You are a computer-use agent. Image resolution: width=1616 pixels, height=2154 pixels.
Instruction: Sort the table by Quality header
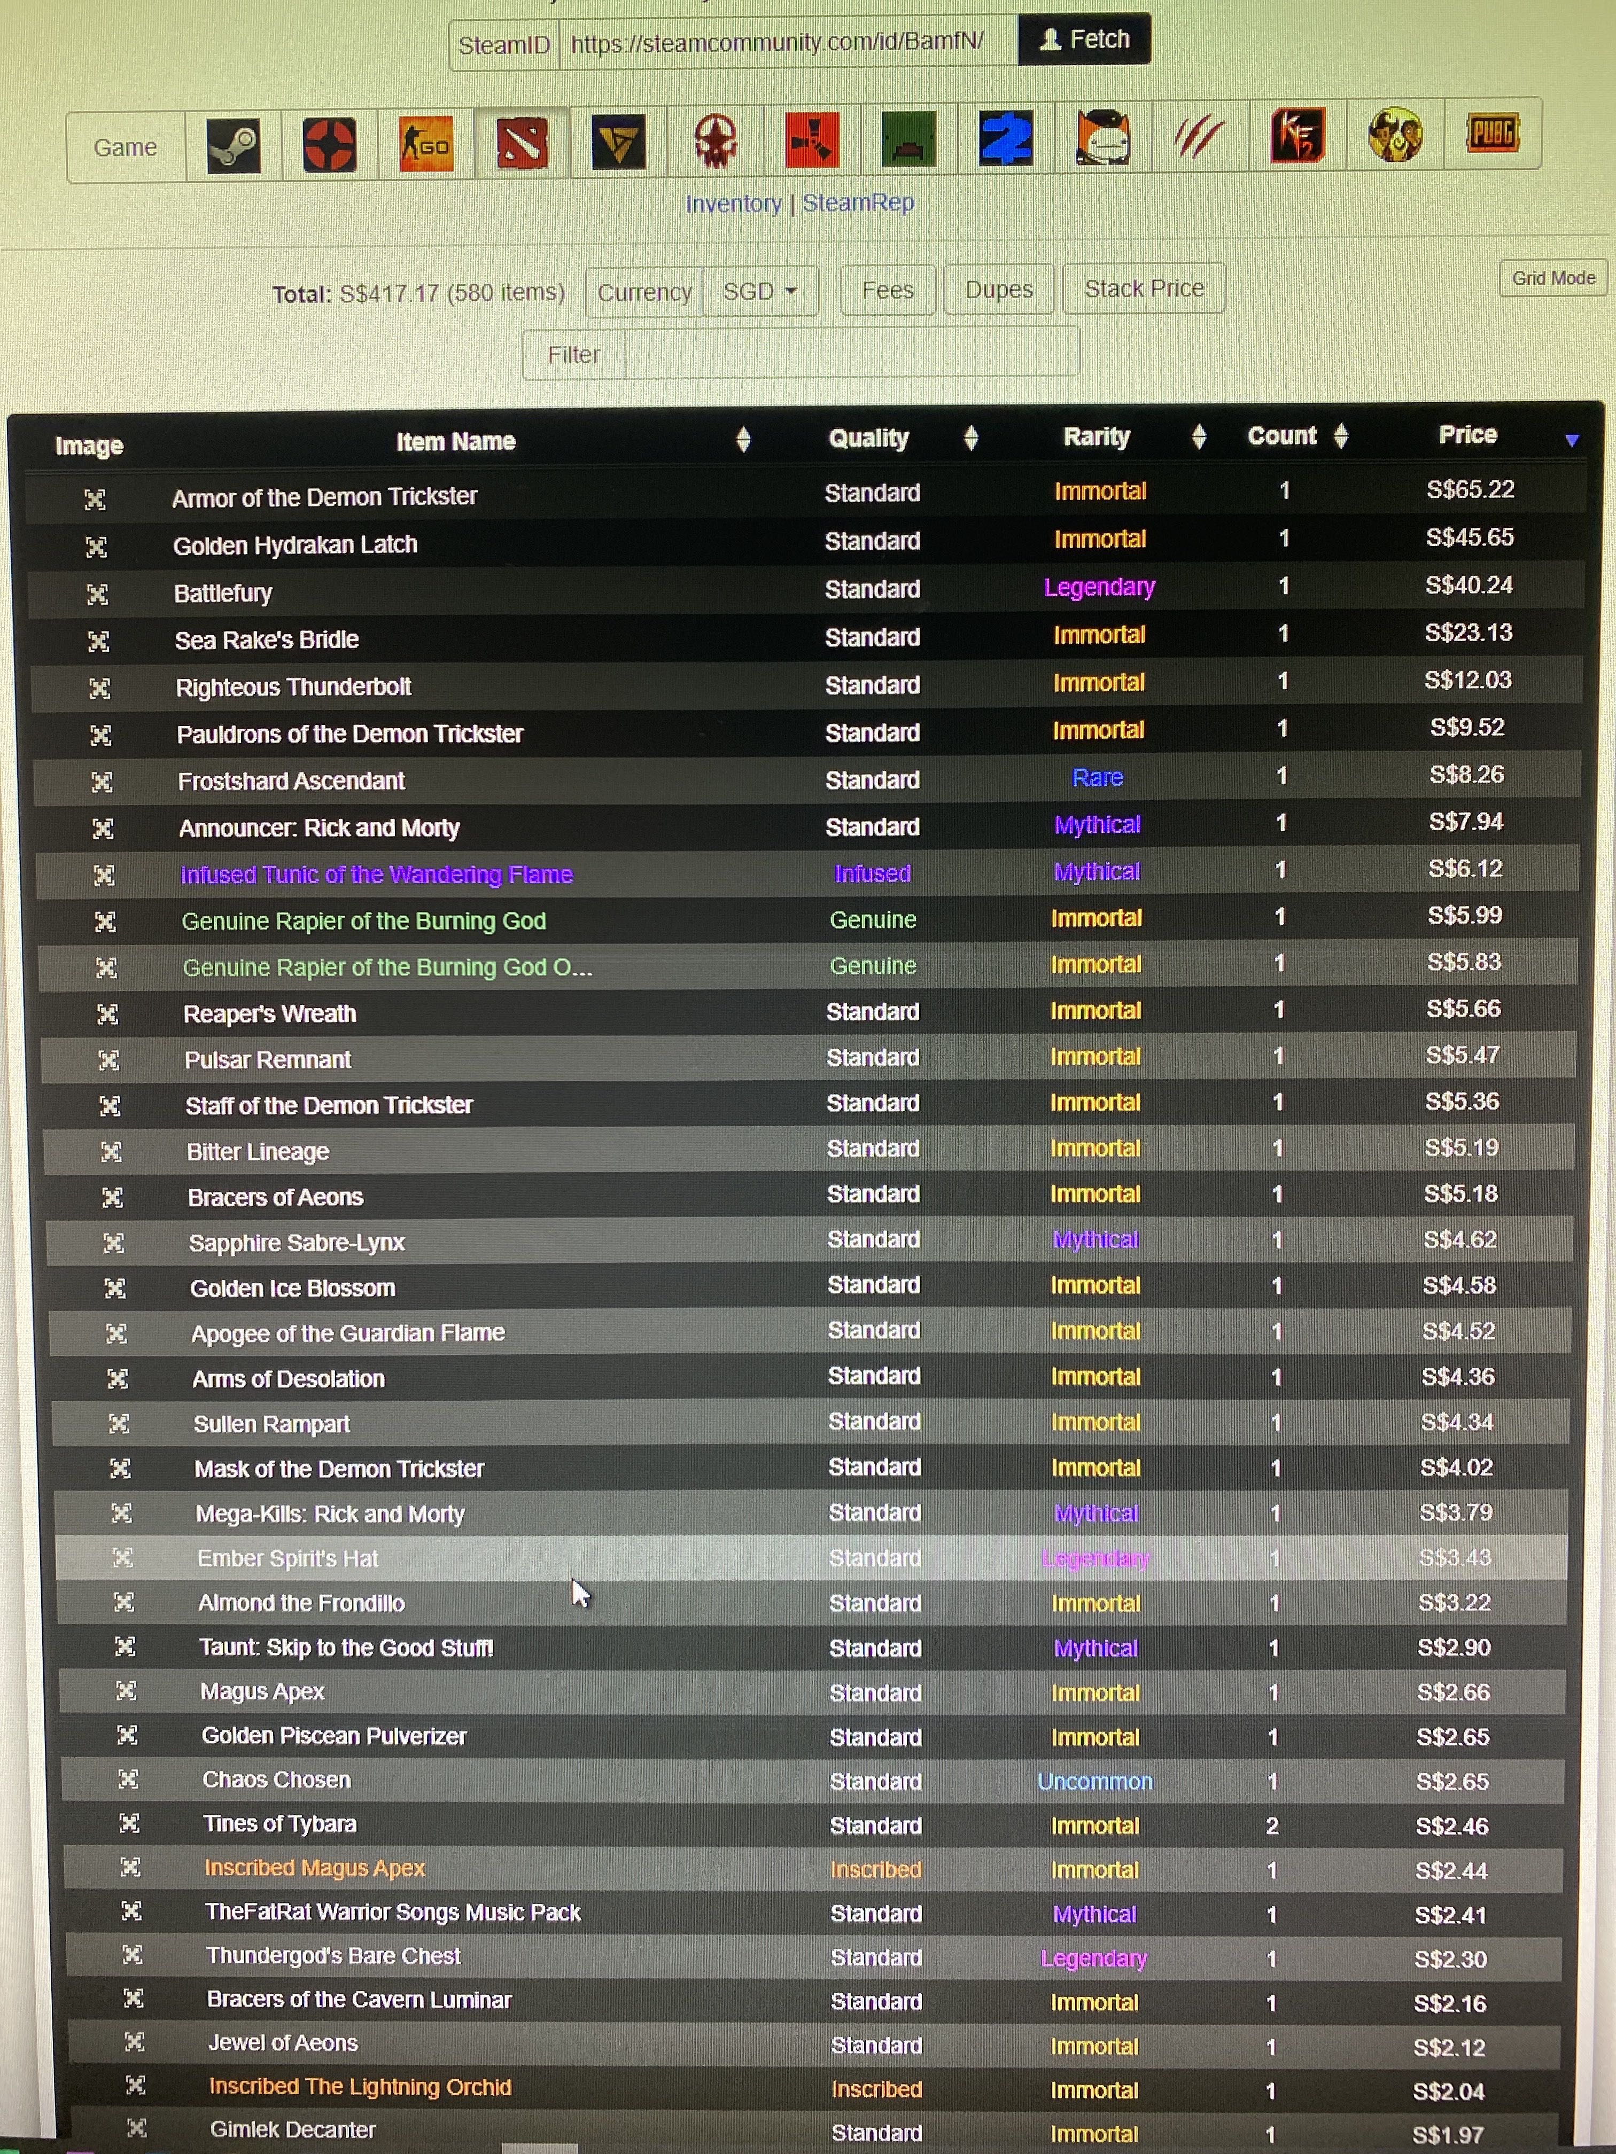pos(869,438)
